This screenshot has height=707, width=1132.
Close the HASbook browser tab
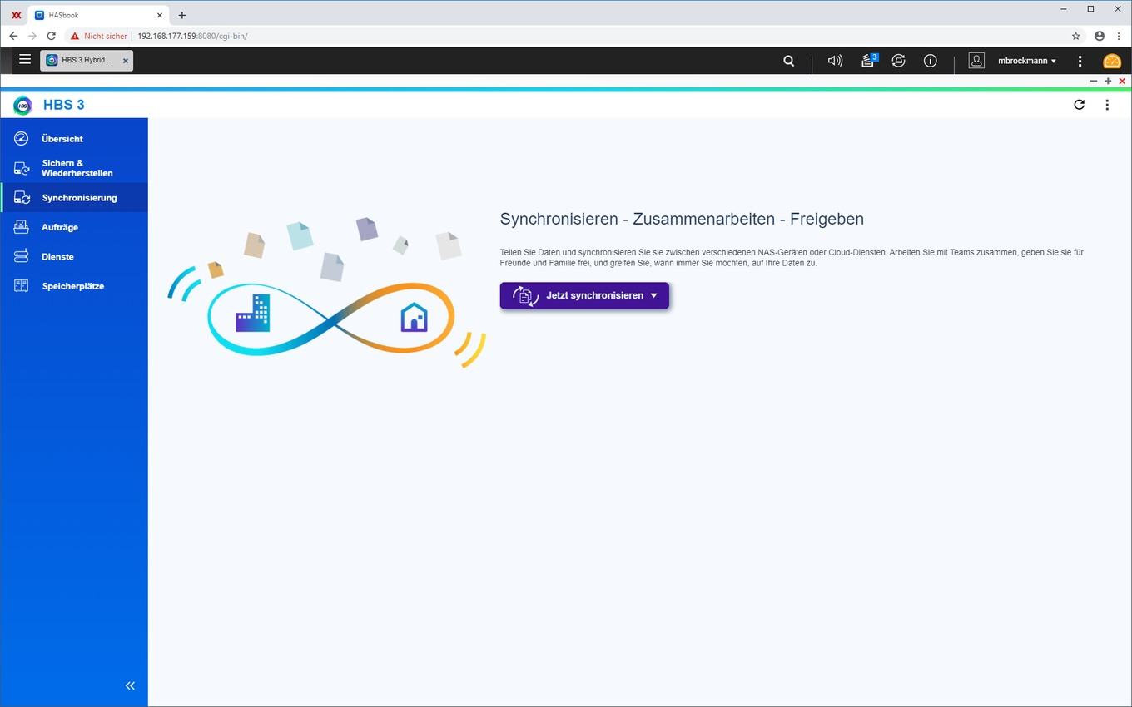pyautogui.click(x=161, y=15)
